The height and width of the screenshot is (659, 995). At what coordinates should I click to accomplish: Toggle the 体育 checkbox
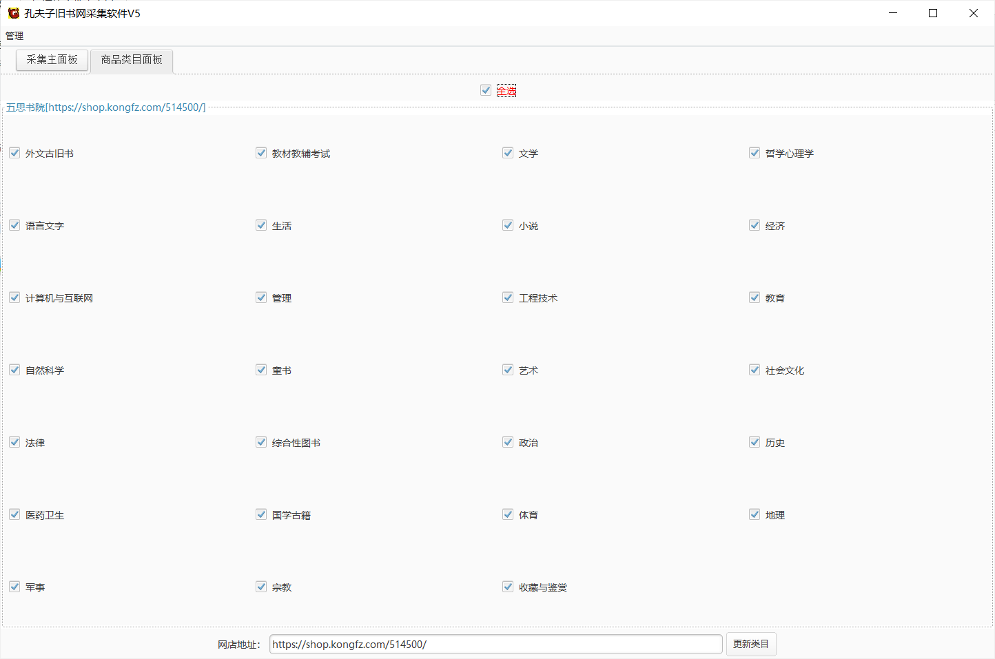point(508,514)
